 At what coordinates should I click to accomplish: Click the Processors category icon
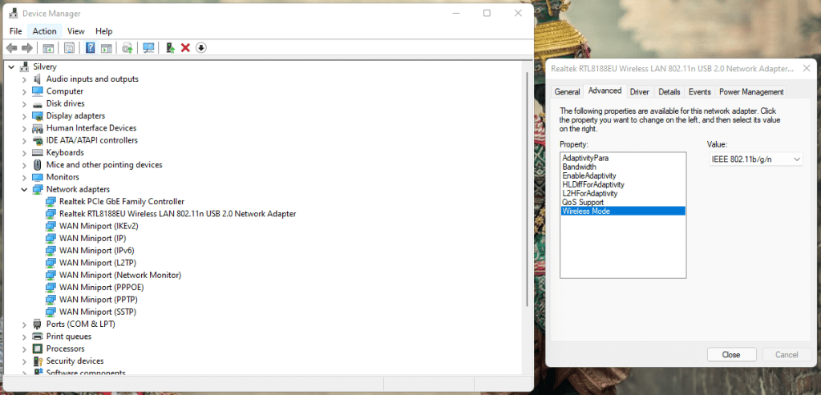37,349
